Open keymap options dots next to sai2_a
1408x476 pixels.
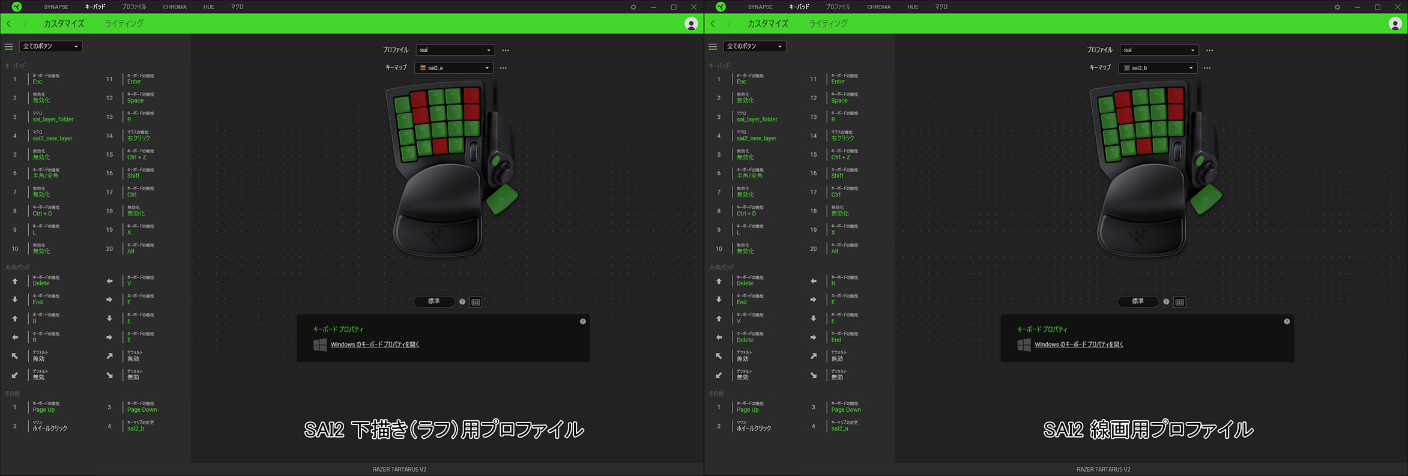(503, 68)
